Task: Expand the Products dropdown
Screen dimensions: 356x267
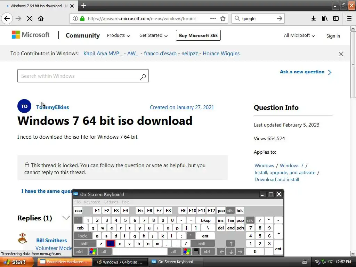Action: pyautogui.click(x=119, y=35)
